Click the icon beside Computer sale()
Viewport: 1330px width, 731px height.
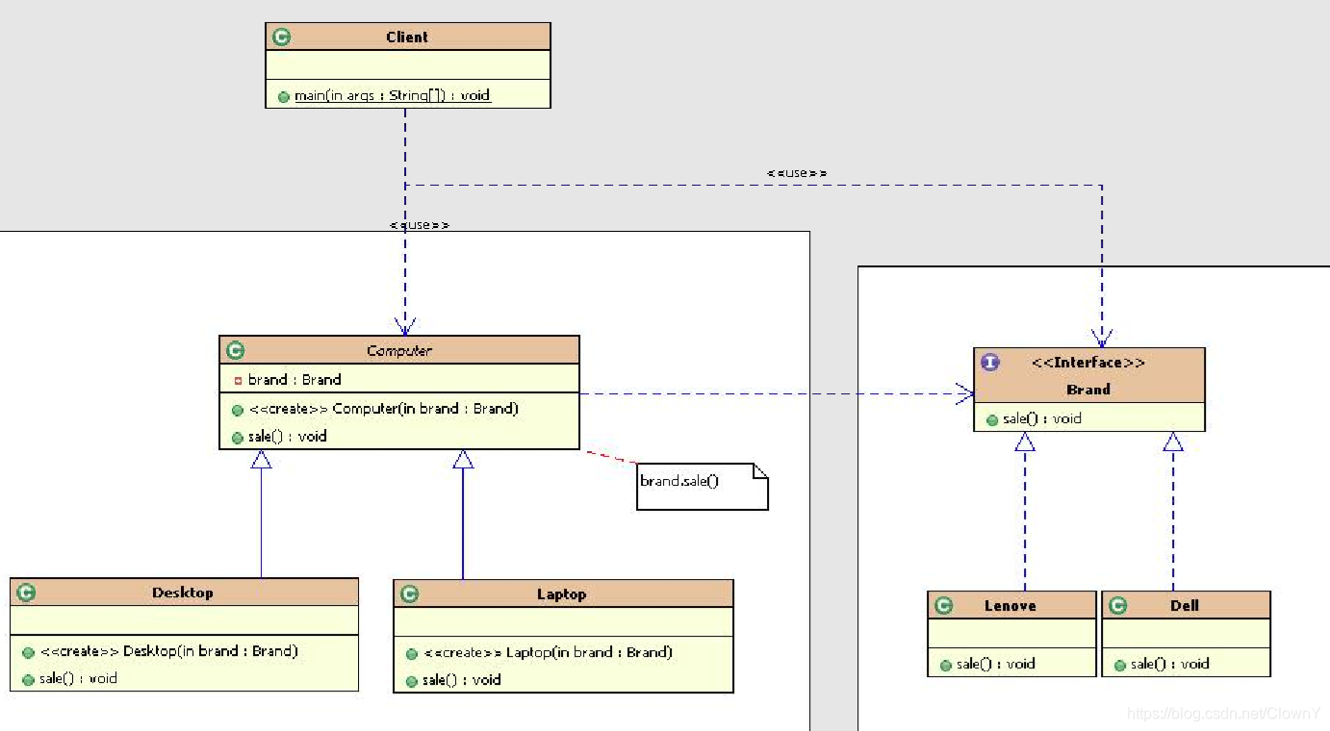[x=238, y=438]
